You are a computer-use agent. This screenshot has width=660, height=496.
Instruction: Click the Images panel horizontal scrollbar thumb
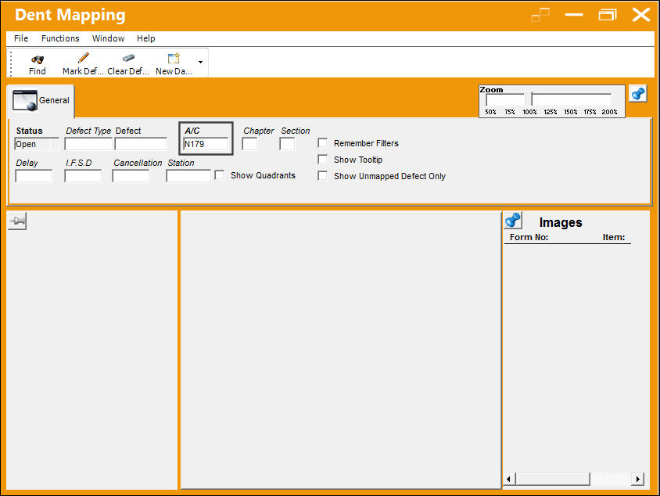(x=553, y=479)
